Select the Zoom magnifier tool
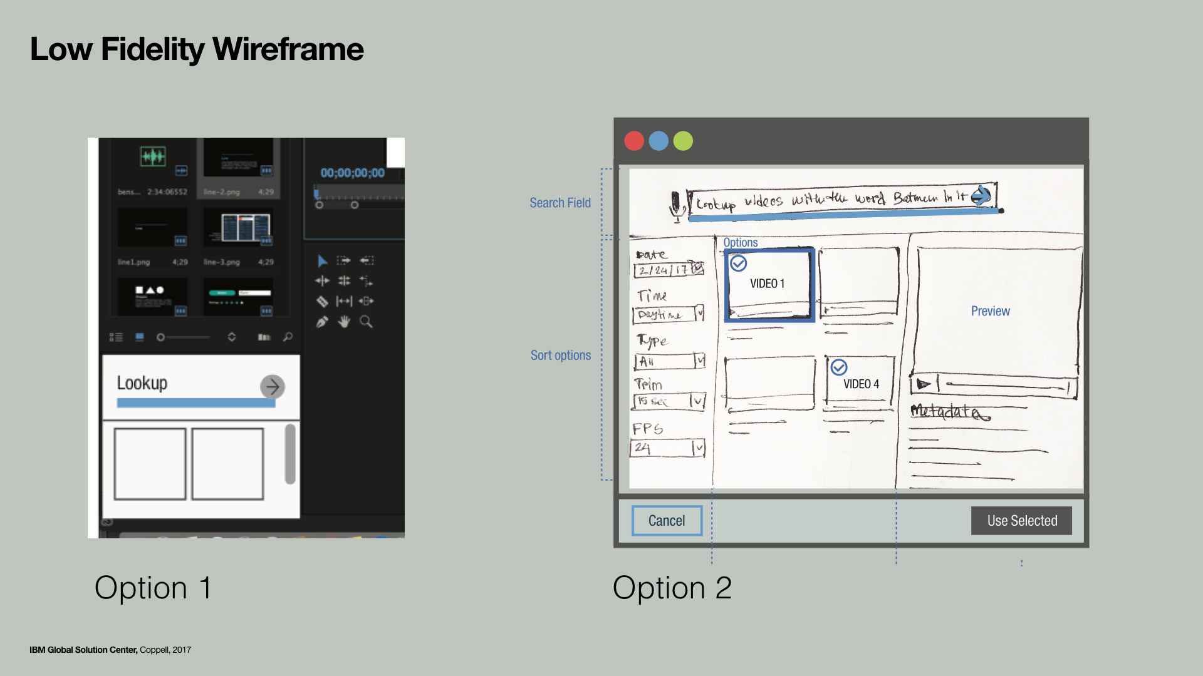The image size is (1203, 676). [x=366, y=322]
